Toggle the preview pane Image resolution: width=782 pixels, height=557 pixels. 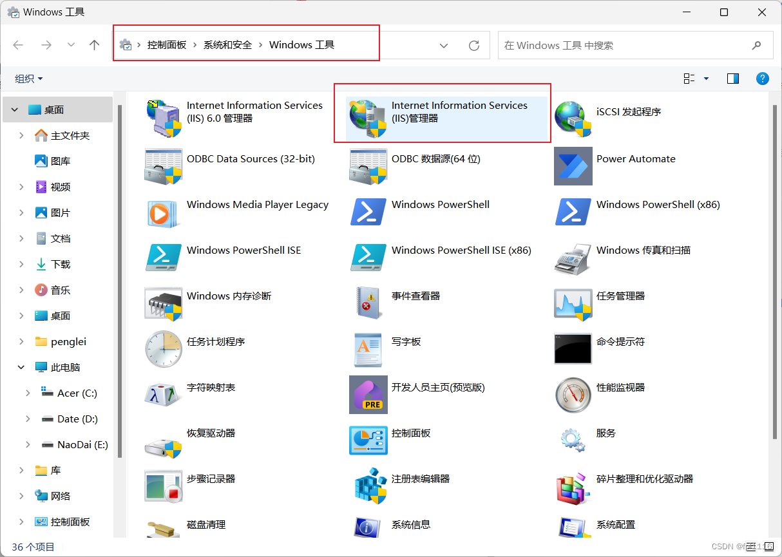coord(732,79)
